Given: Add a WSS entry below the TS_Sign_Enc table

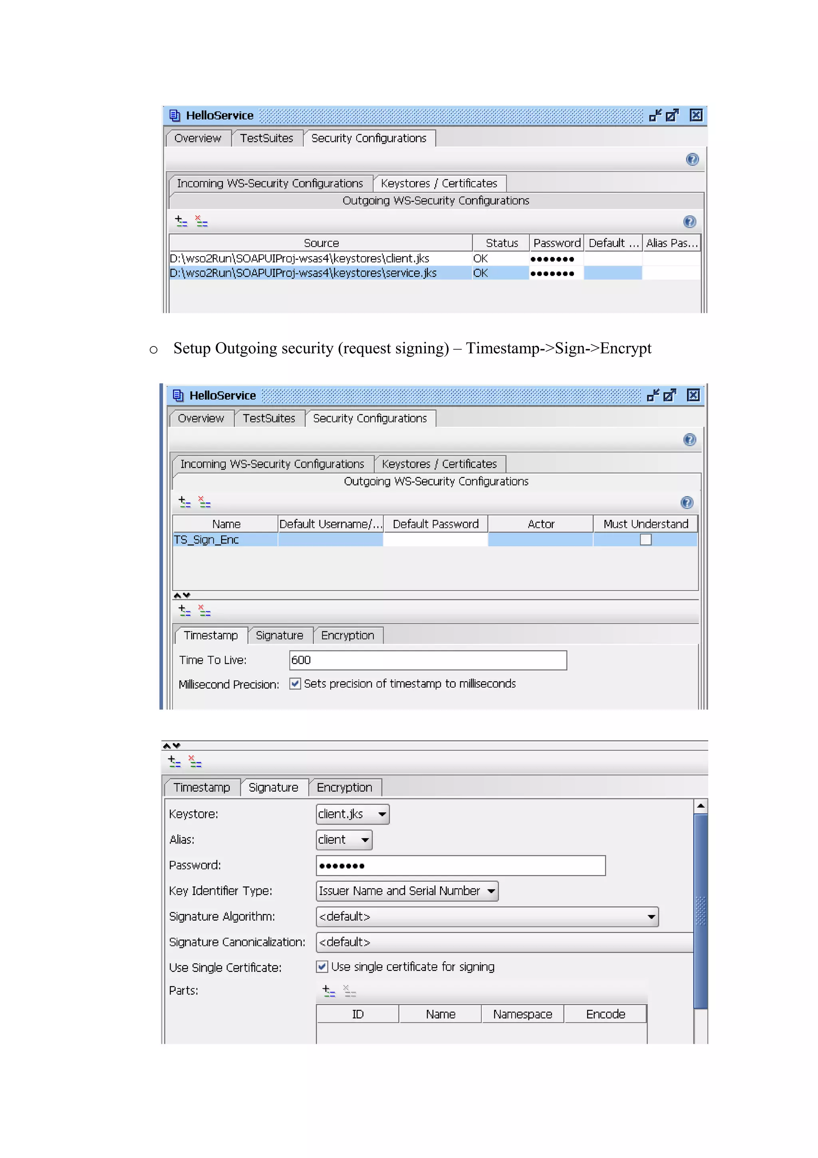Looking at the screenshot, I should 185,610.
